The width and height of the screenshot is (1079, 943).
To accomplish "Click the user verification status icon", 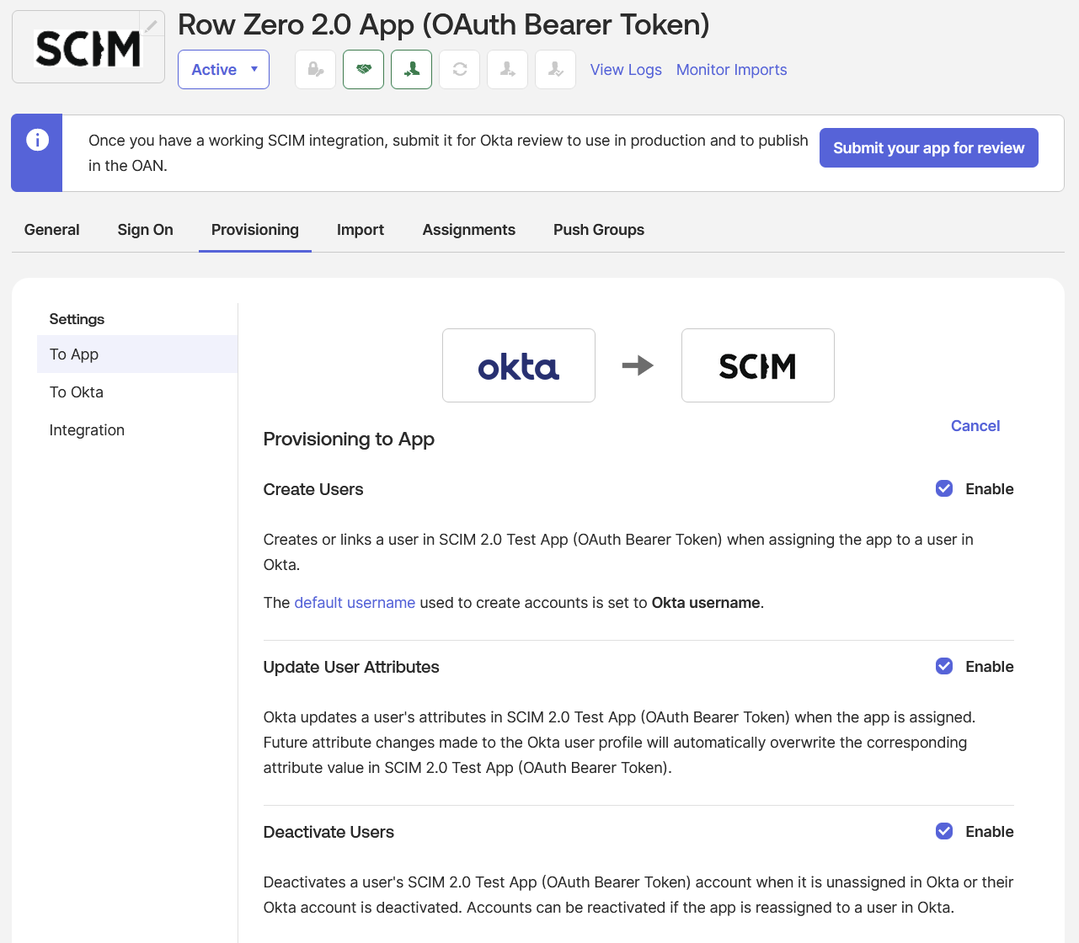I will 555,69.
